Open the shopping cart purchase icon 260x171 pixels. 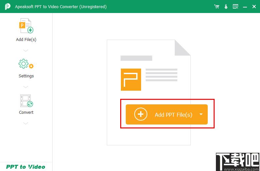tap(217, 7)
